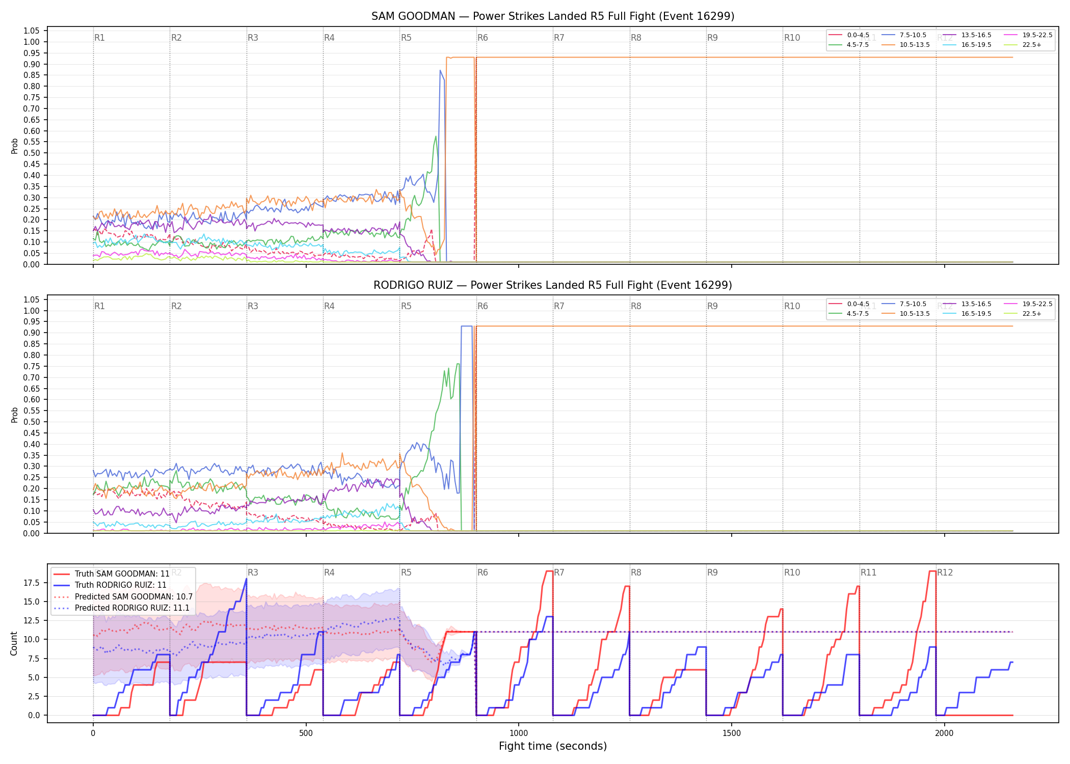
Task: Click the 22.5+ legend entry in Ruiz chart
Action: click(1023, 314)
